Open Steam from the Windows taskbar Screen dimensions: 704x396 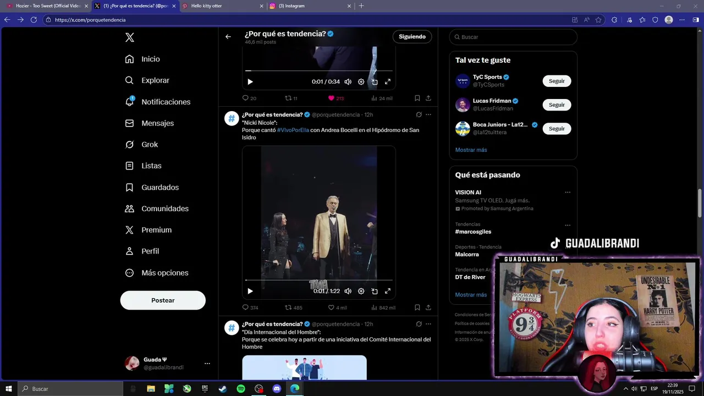[223, 389]
